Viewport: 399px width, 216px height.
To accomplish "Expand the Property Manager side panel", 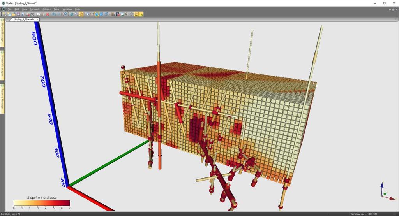I will point(2,98).
